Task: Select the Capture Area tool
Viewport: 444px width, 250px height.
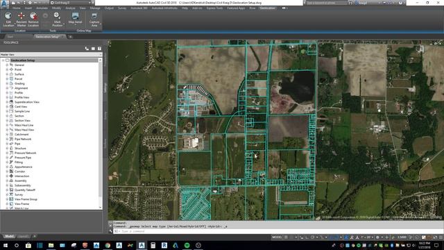Action: (94, 19)
